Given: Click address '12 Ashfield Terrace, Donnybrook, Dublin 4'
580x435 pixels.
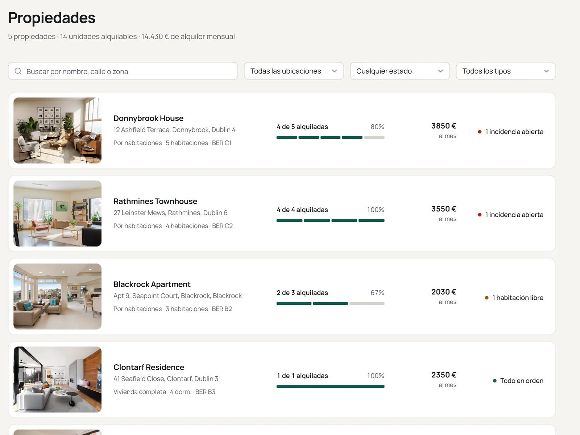Looking at the screenshot, I should tap(174, 130).
